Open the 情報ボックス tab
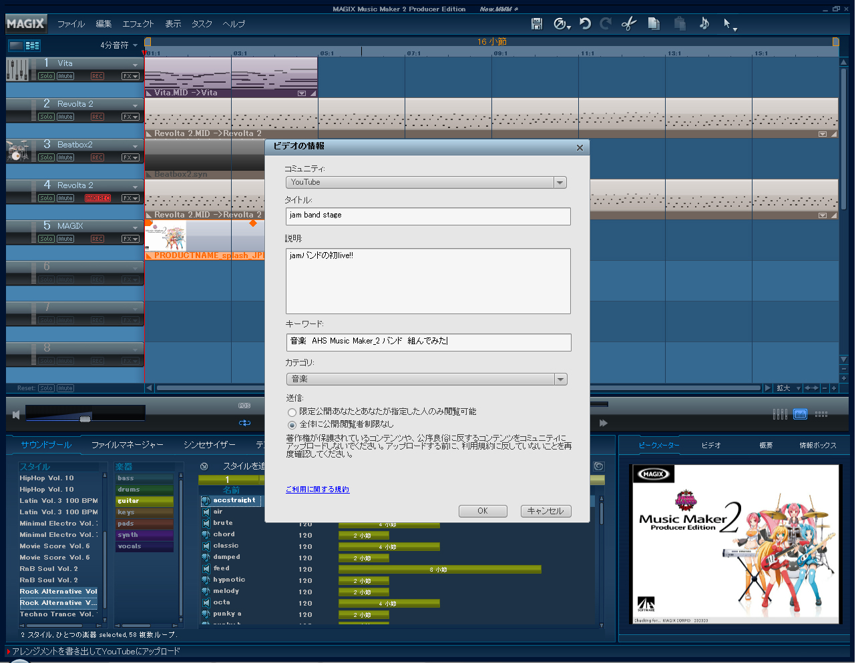Viewport: 856px width, 663px height. click(818, 446)
